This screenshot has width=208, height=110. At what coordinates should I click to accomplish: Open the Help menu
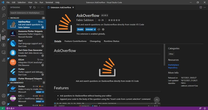(57, 2)
